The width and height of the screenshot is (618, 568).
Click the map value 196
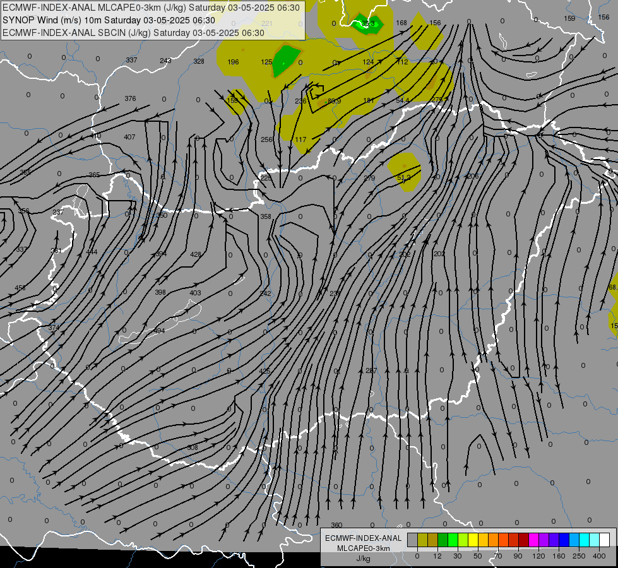233,62
